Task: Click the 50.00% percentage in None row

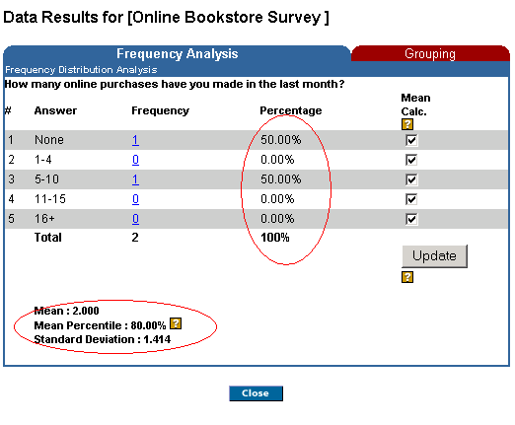Action: (x=281, y=140)
